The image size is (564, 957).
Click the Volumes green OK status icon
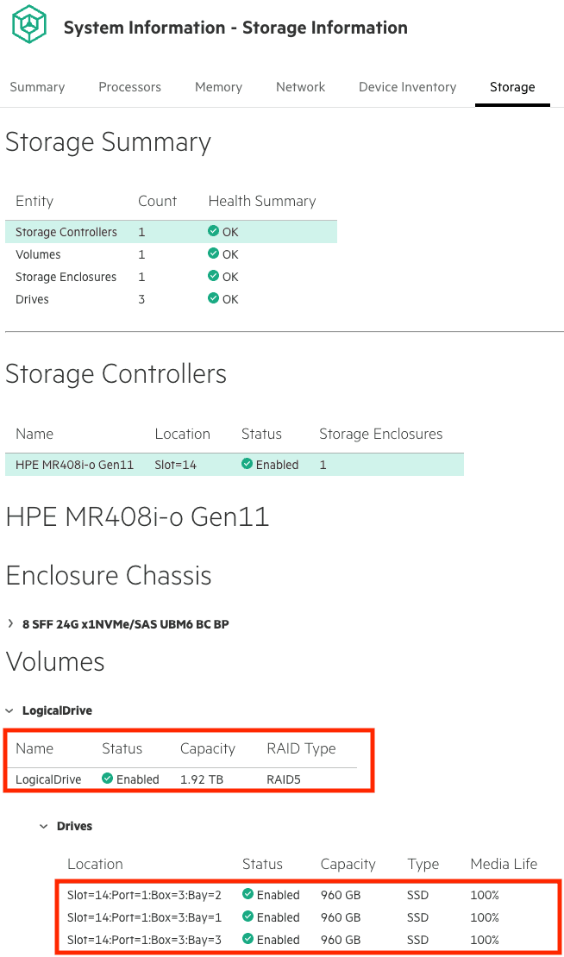(x=213, y=254)
